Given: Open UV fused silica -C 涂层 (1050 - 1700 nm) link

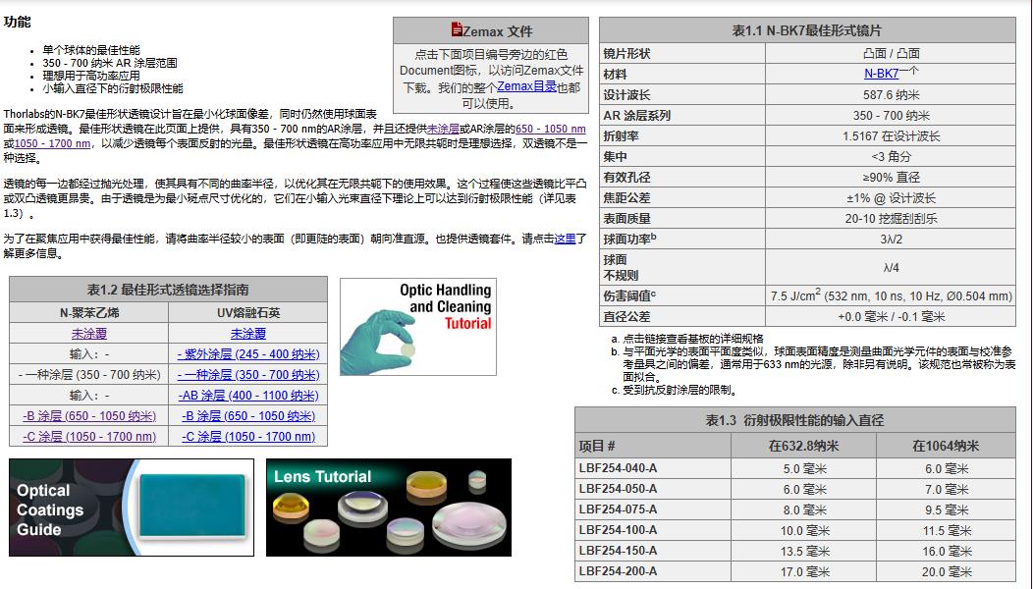Looking at the screenshot, I should (247, 437).
